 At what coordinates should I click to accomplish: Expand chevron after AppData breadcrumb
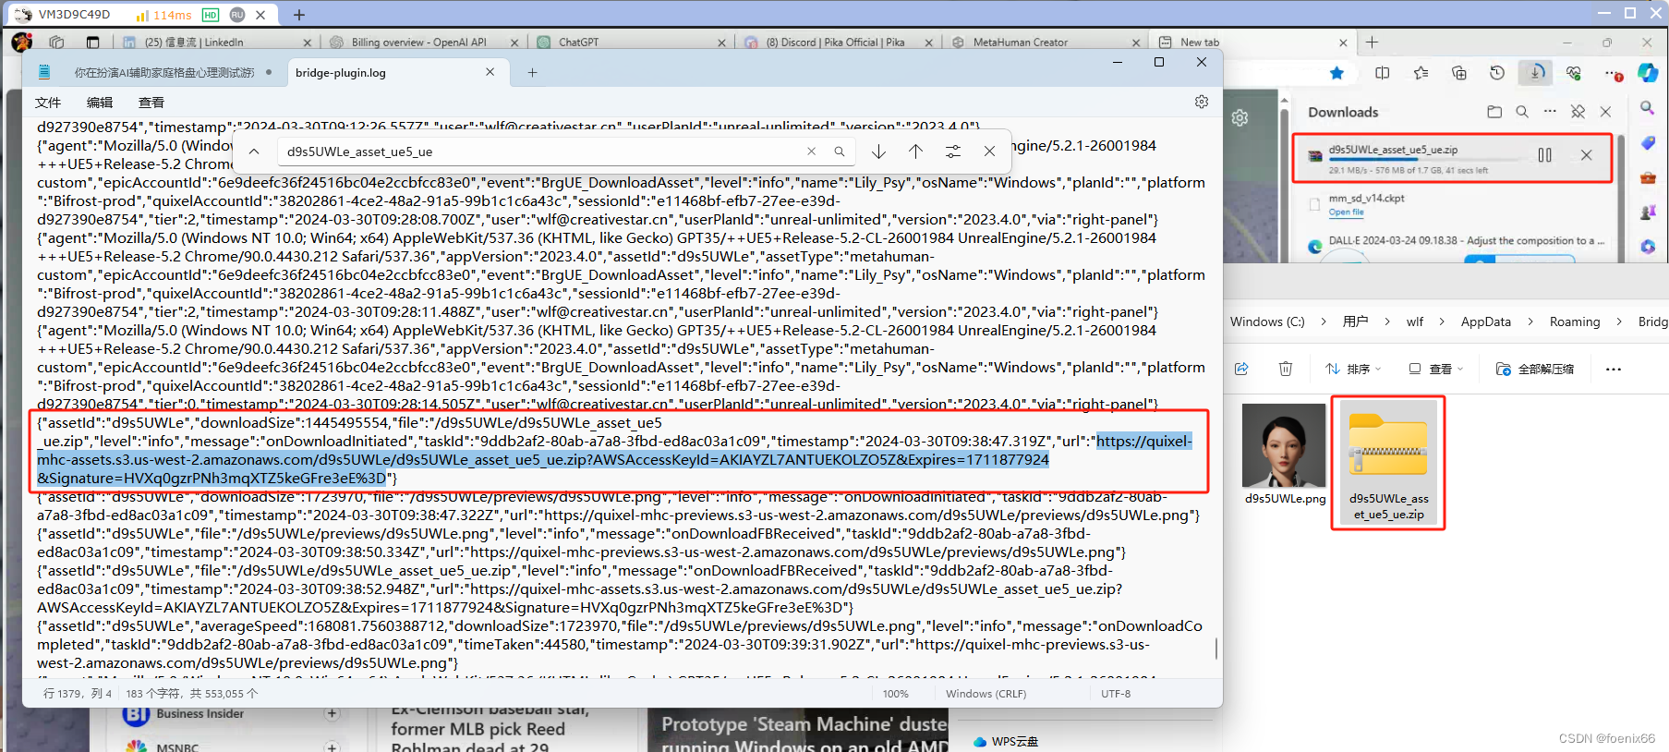pyautogui.click(x=1530, y=321)
